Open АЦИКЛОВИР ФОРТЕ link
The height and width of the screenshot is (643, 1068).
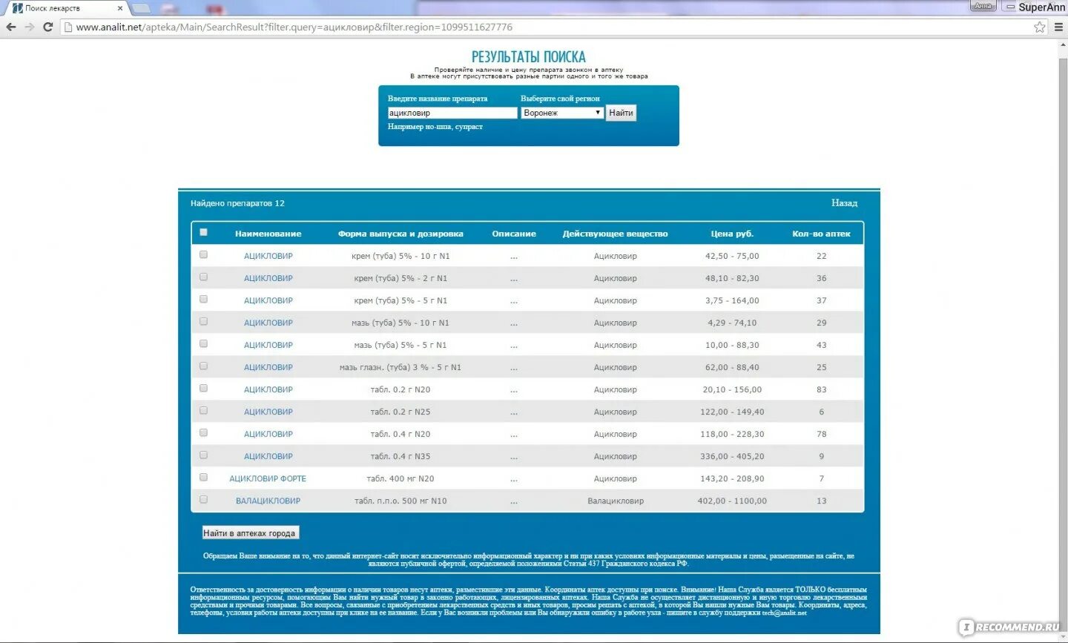point(268,478)
